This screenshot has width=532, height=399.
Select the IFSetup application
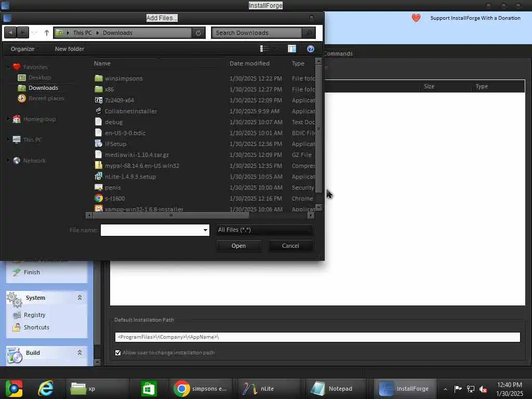[x=110, y=143]
